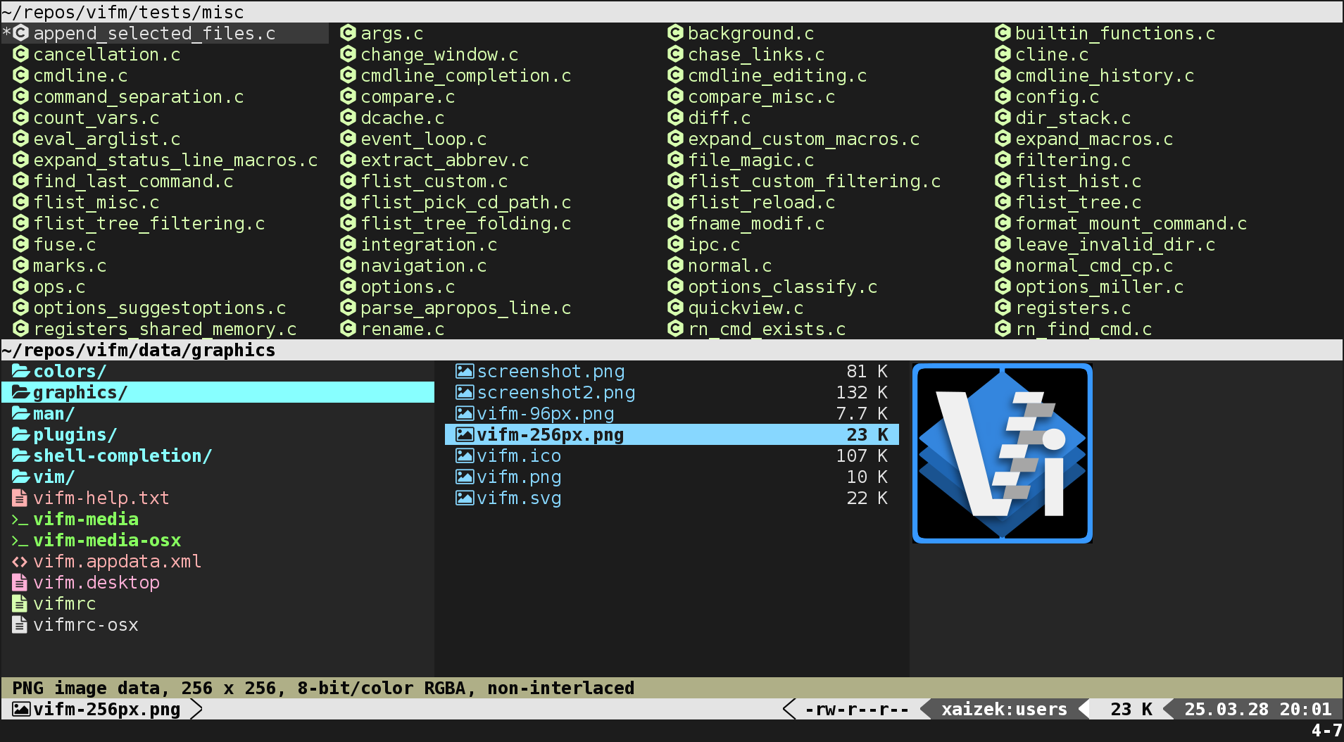The width and height of the screenshot is (1344, 742).
Task: Select flist_tree_folding.c file
Action: (466, 223)
